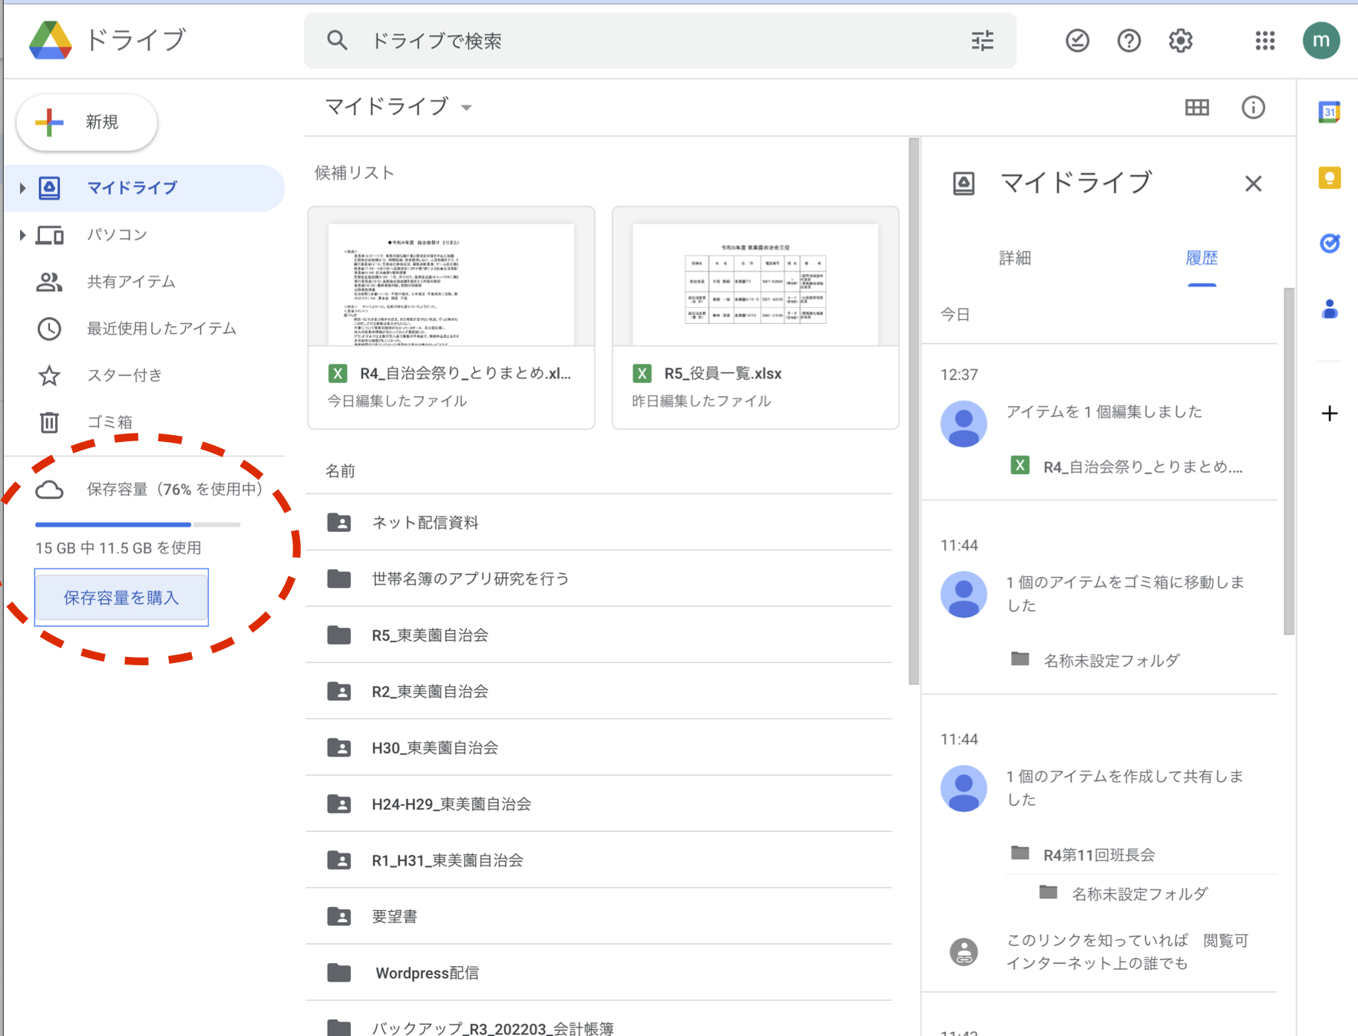Click the 保存容量を購入 button

click(x=121, y=598)
